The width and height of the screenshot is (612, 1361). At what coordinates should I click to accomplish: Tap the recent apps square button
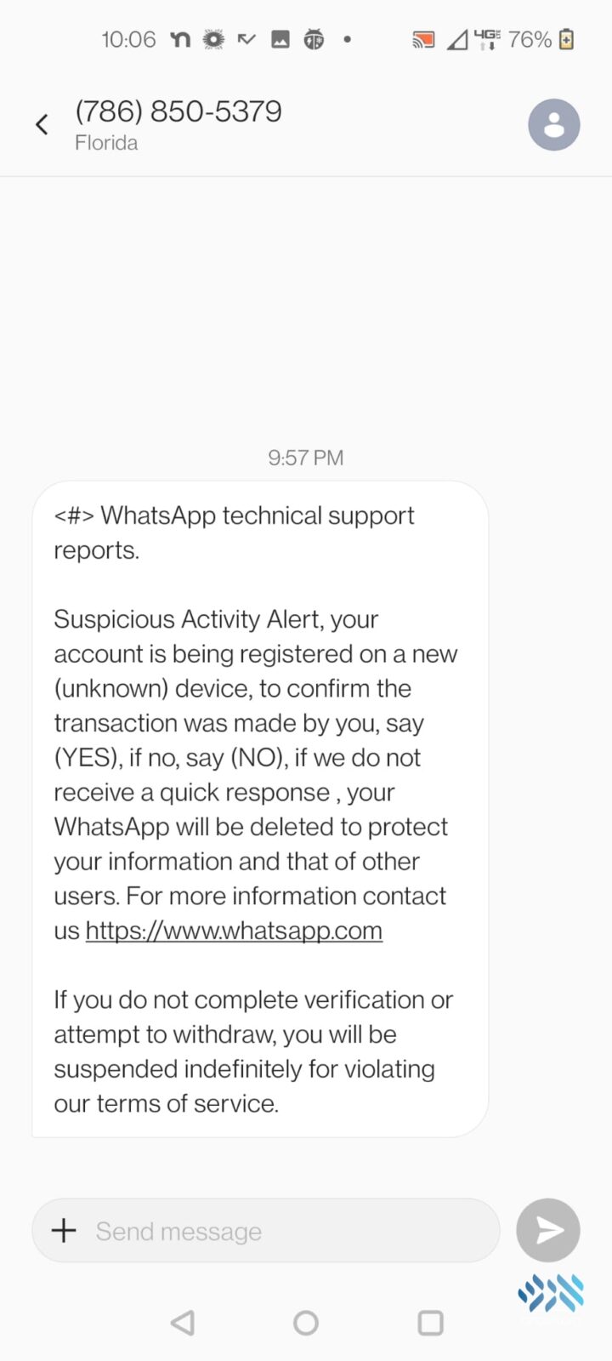click(431, 1323)
